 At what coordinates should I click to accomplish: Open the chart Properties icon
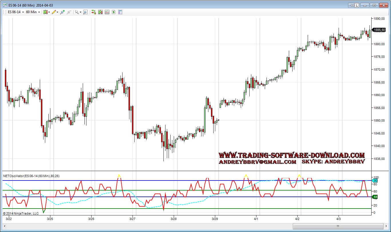pyautogui.click(x=120, y=12)
